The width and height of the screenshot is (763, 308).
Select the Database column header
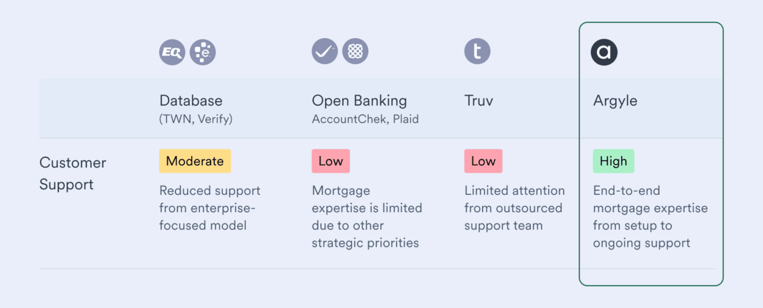tap(191, 100)
